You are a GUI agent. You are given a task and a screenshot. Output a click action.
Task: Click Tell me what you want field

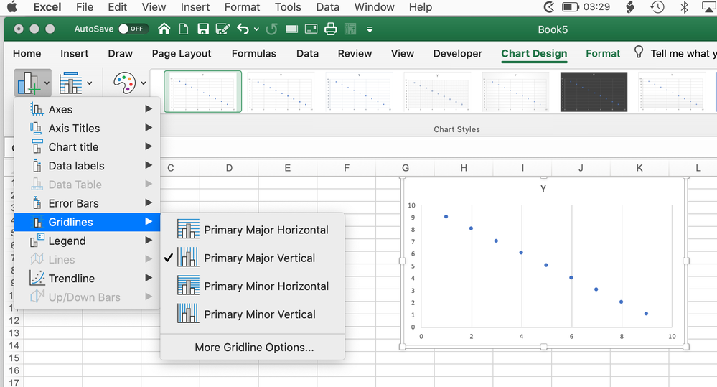tap(683, 54)
